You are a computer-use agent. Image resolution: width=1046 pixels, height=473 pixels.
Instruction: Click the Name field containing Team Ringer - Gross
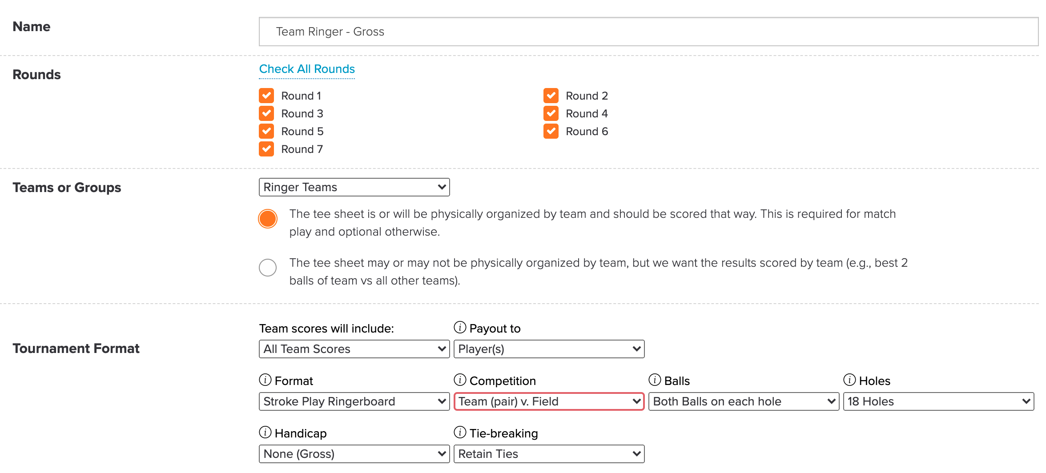pos(649,32)
